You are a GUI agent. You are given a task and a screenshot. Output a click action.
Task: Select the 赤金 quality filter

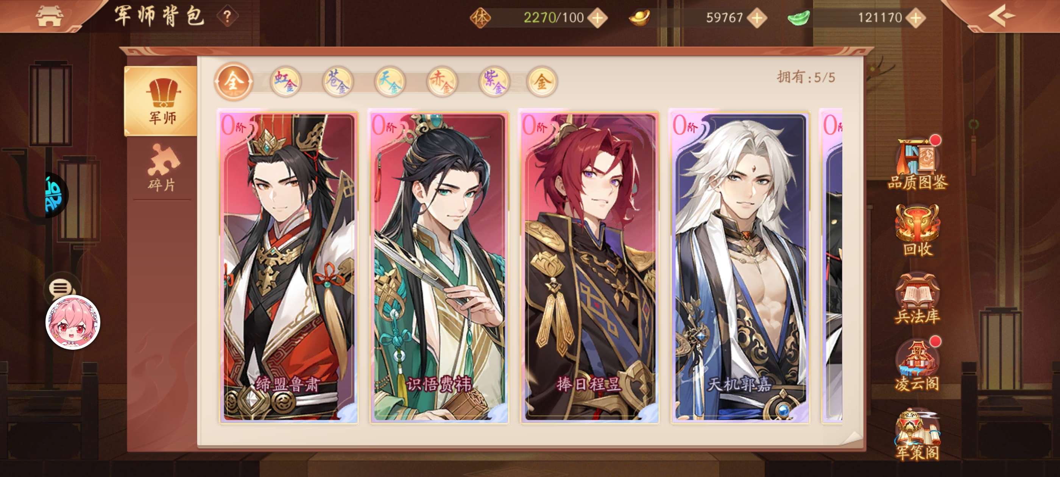click(441, 81)
